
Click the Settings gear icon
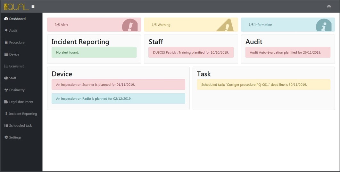click(6, 137)
